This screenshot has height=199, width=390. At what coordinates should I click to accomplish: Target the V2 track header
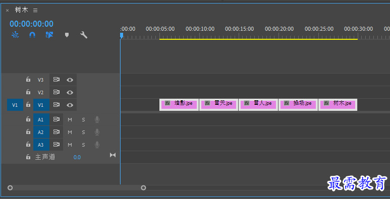pyautogui.click(x=40, y=92)
